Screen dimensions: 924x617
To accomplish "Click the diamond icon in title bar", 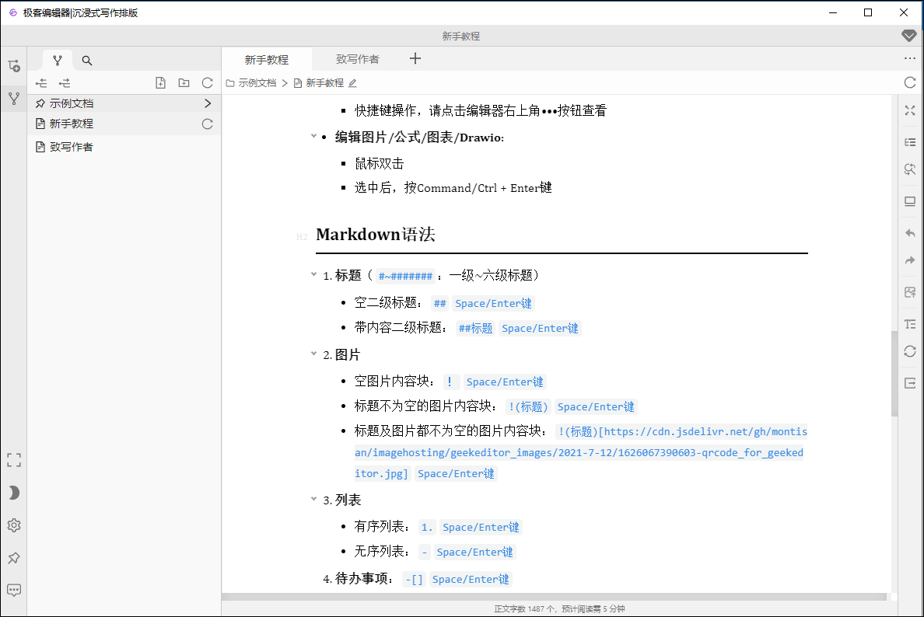I will pyautogui.click(x=909, y=36).
